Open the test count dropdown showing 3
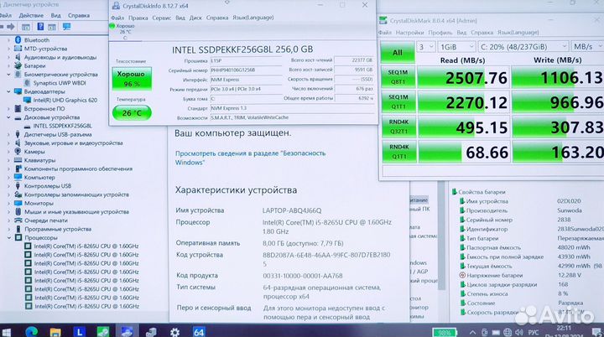 pyautogui.click(x=425, y=47)
